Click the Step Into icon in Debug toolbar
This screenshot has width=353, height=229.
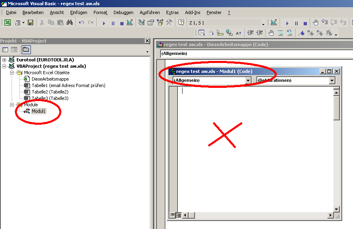coord(325,22)
